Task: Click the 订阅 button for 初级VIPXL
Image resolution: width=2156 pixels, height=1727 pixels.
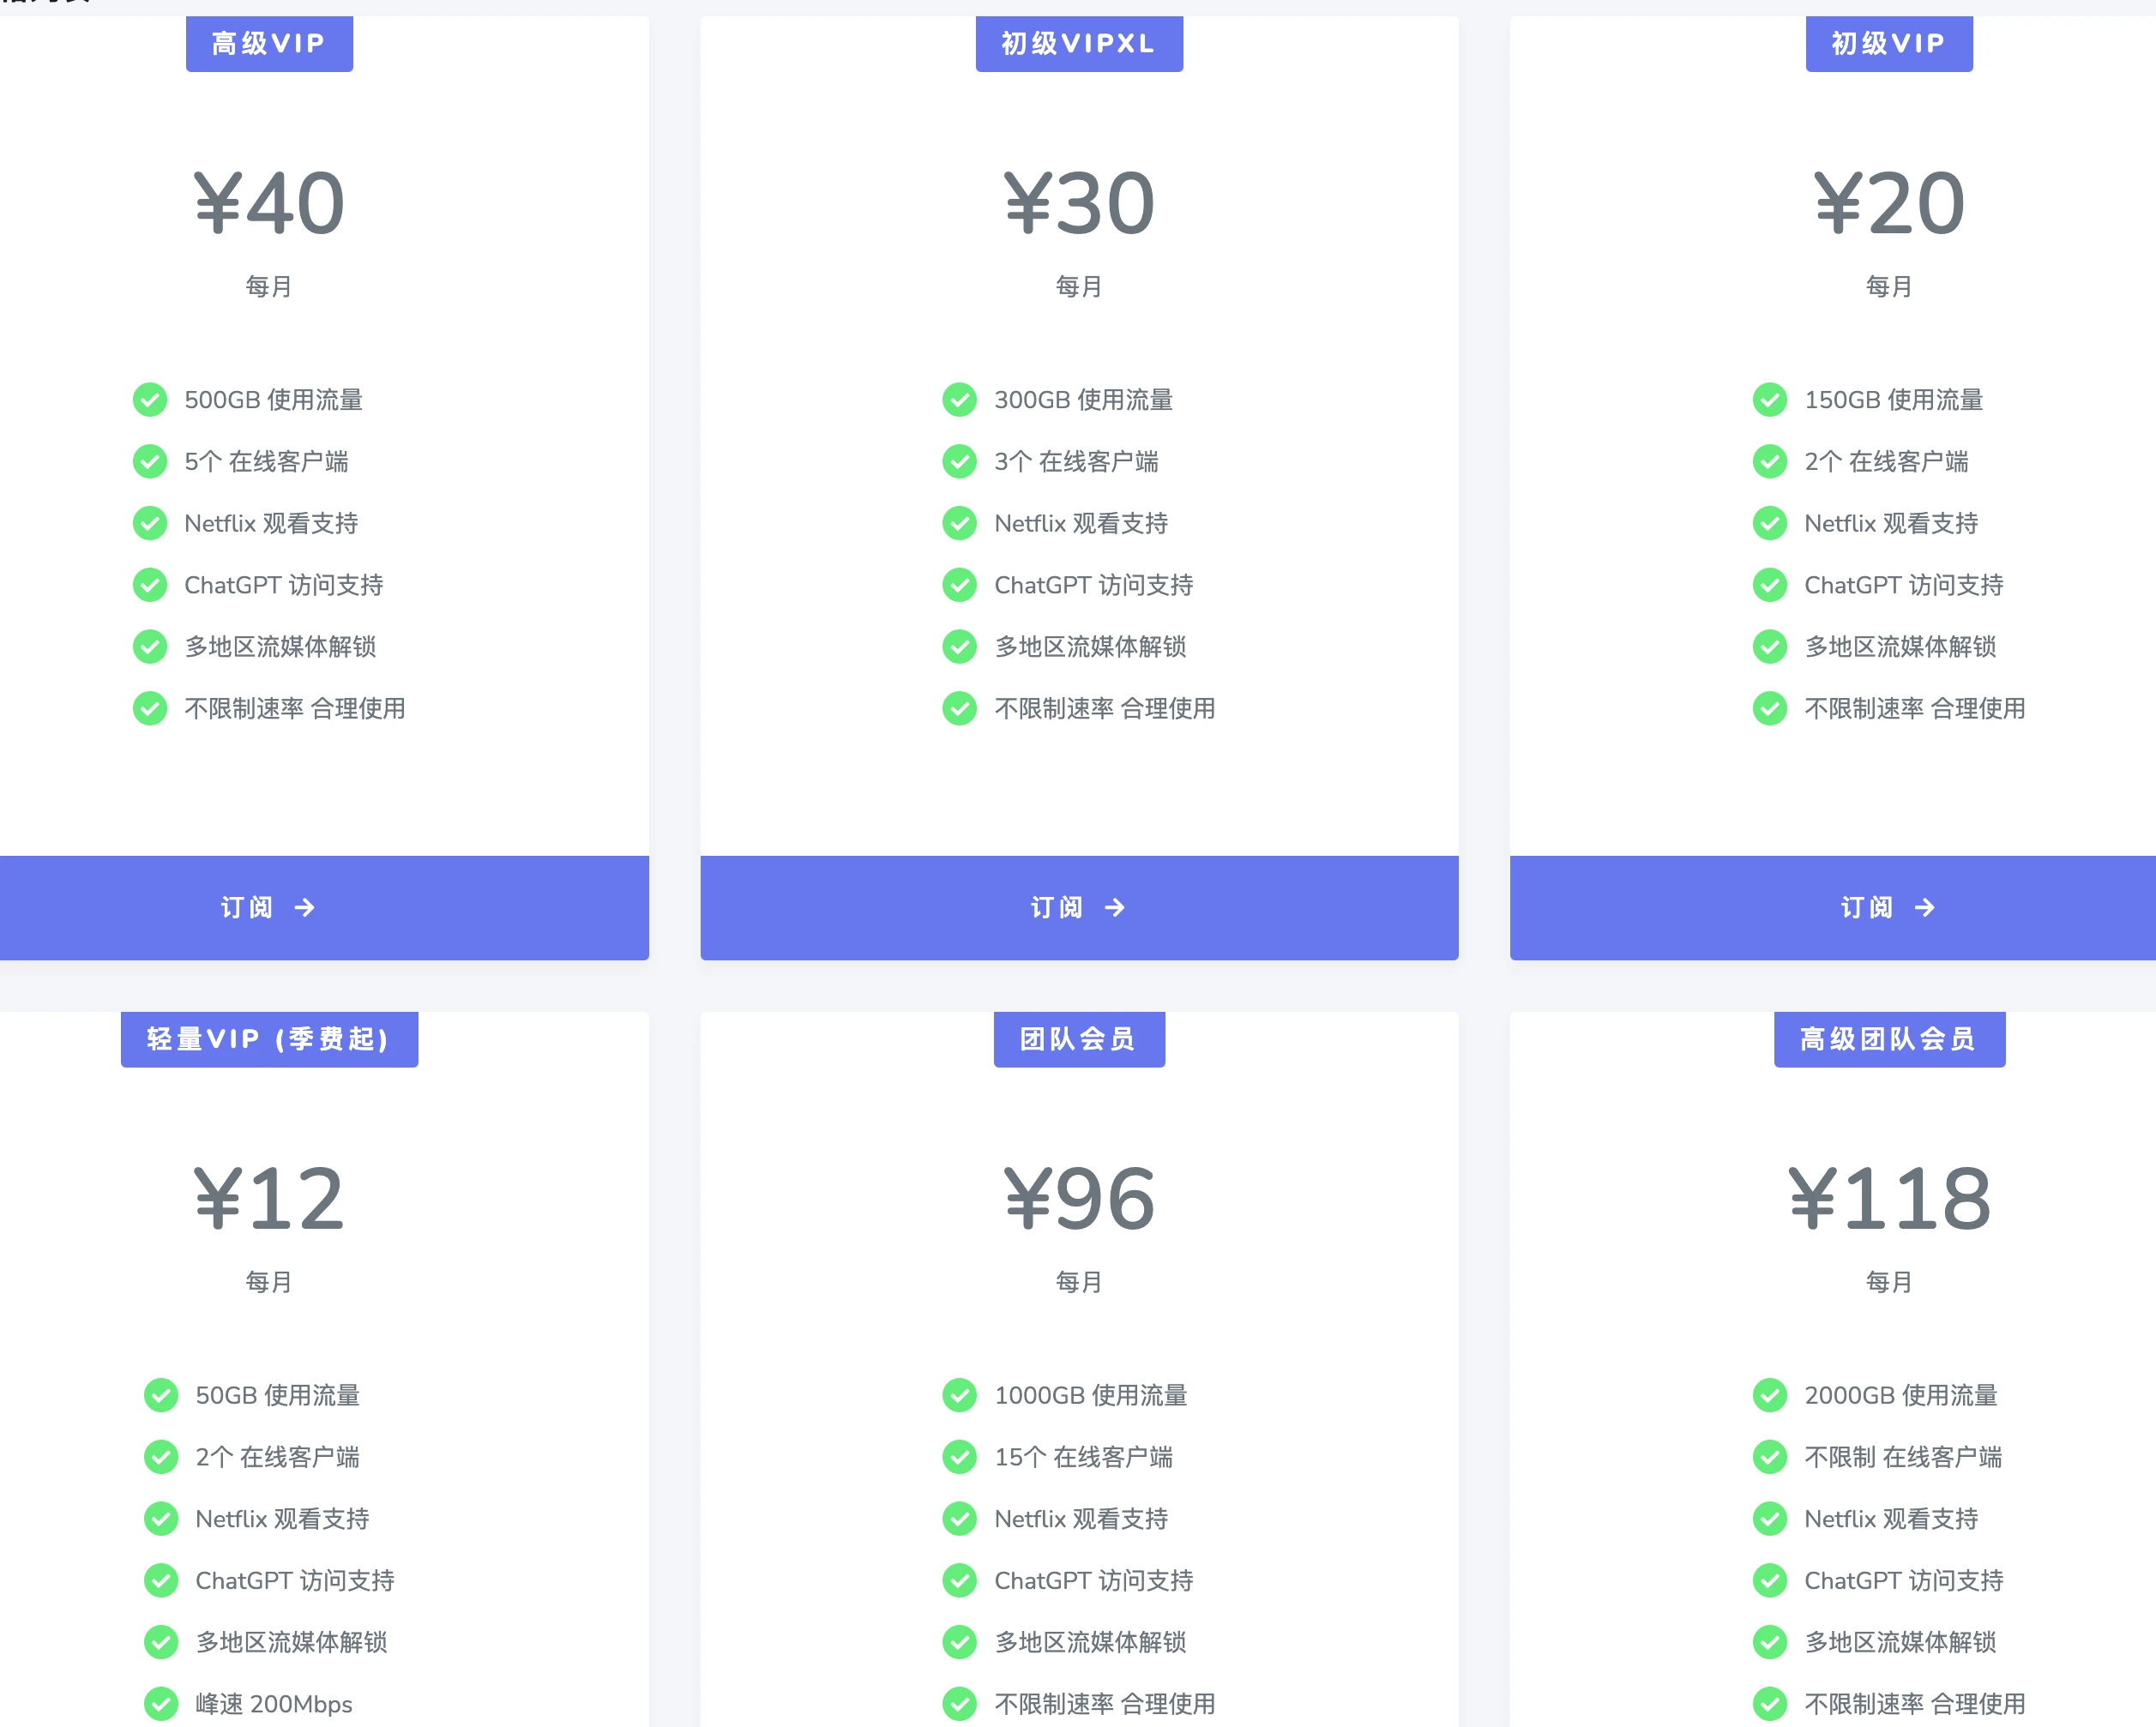Action: 1079,908
